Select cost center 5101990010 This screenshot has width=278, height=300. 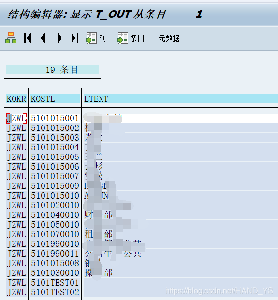(x=55, y=244)
